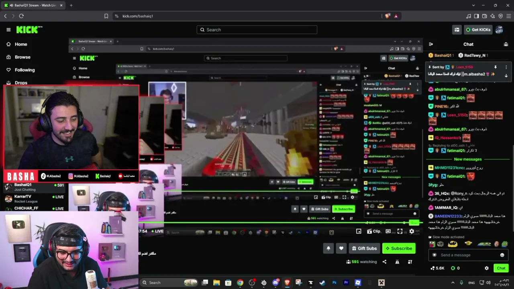Open Photoshop from the taskbar
The height and width of the screenshot is (289, 514).
click(x=334, y=283)
